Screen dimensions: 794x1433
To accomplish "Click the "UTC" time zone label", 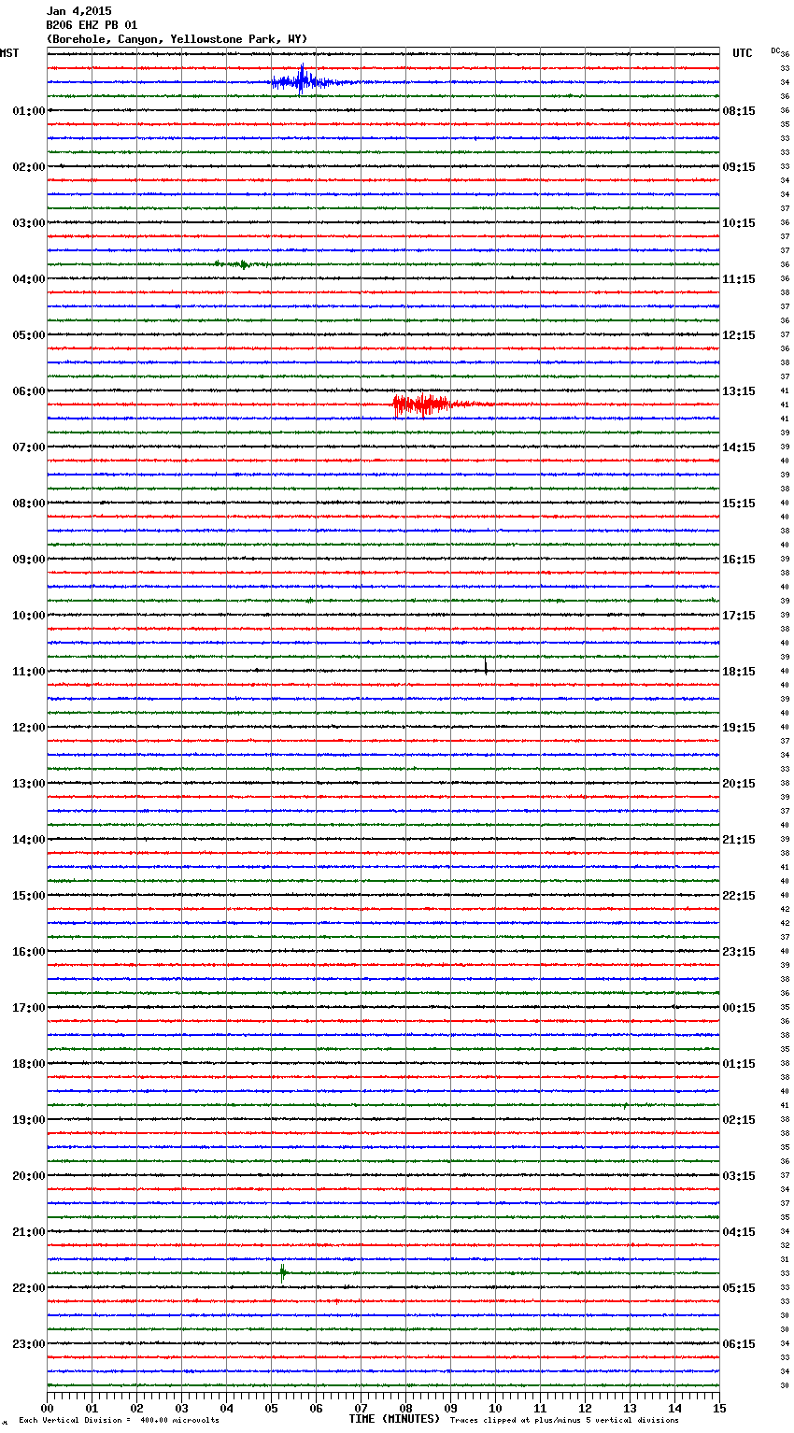I will 743,53.
